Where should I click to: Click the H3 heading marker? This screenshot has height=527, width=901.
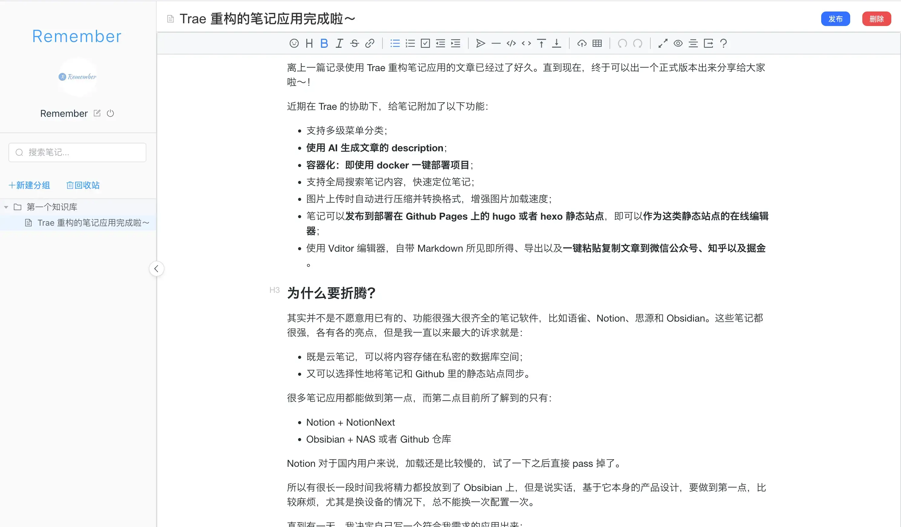pos(274,290)
